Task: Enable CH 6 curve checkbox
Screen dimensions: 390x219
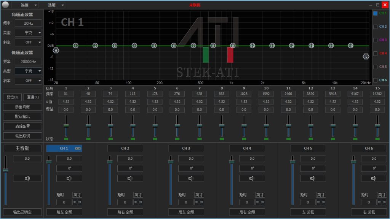Action: [x=375, y=80]
